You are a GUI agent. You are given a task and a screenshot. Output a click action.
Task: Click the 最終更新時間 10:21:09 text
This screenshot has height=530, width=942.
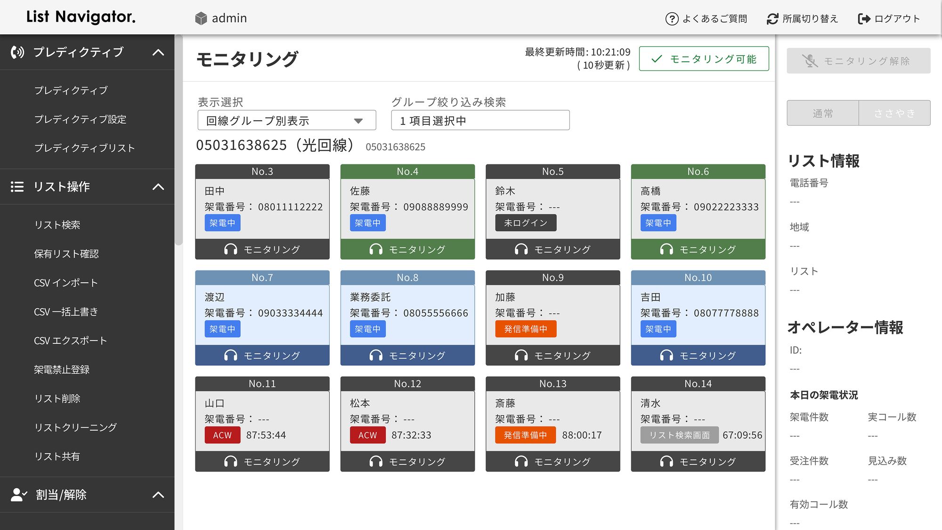pos(577,52)
